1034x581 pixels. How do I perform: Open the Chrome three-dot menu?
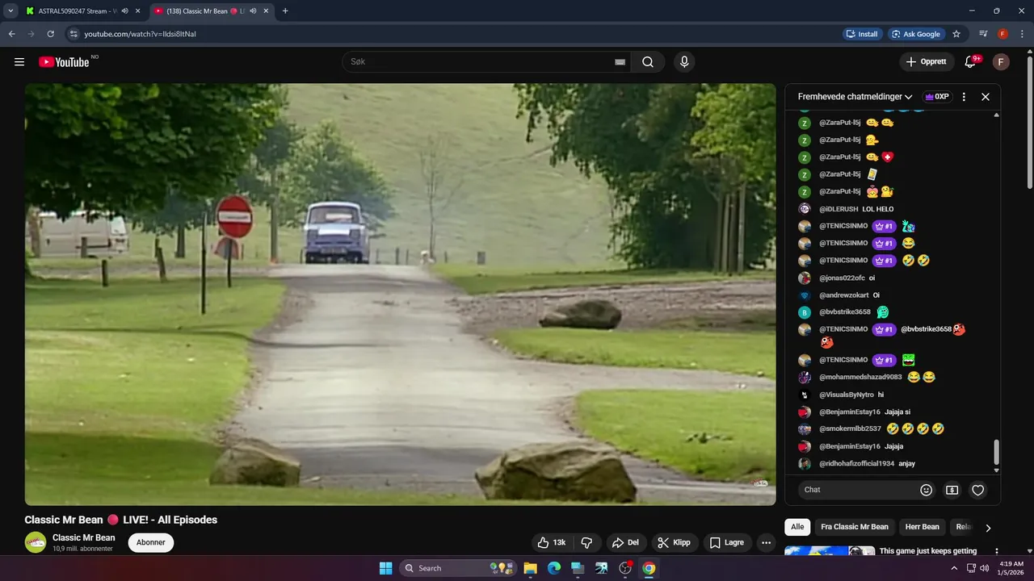pos(1021,34)
